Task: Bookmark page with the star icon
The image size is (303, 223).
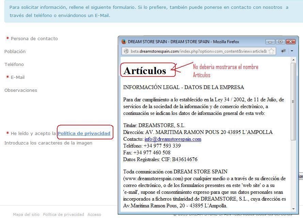Action: 271,51
